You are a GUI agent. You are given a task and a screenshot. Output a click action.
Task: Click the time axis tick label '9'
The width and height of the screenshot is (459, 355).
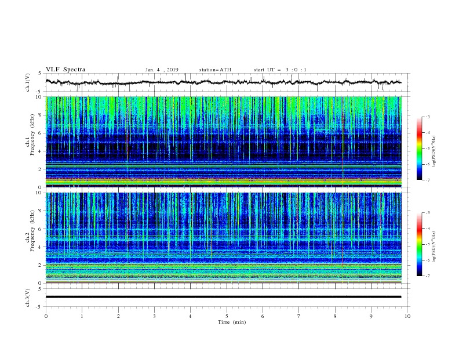click(371, 316)
